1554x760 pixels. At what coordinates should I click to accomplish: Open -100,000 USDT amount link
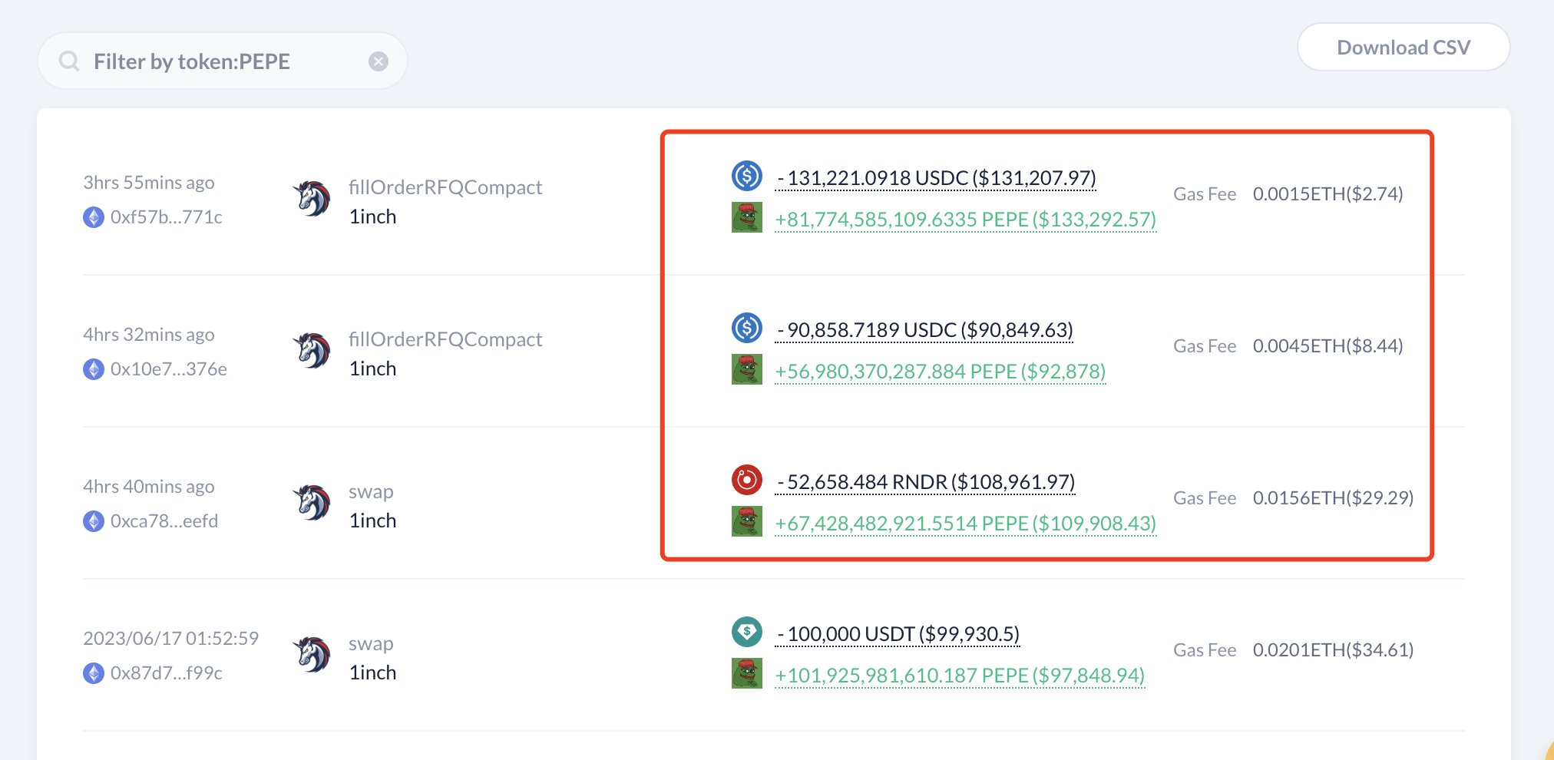click(x=898, y=634)
